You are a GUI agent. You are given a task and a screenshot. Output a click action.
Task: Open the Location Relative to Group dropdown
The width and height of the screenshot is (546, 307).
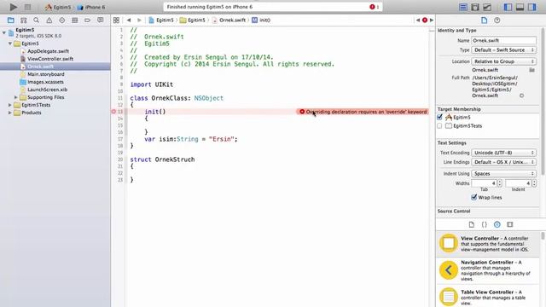click(503, 61)
